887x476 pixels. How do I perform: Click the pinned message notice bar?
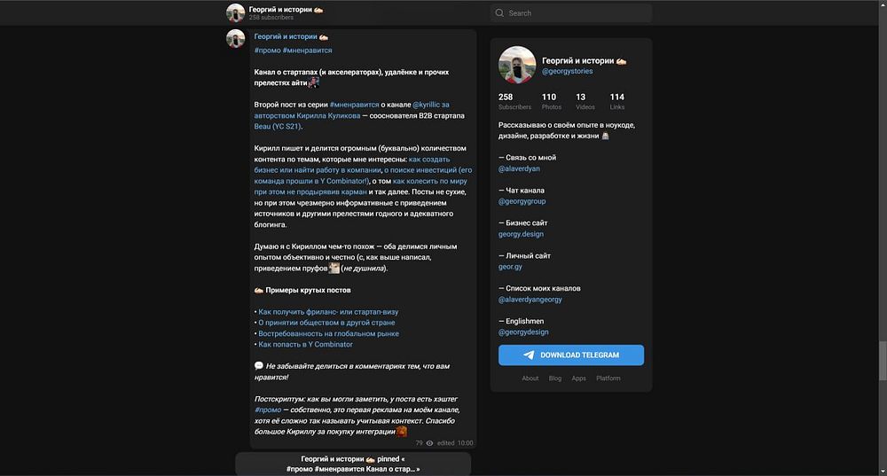coord(353,464)
